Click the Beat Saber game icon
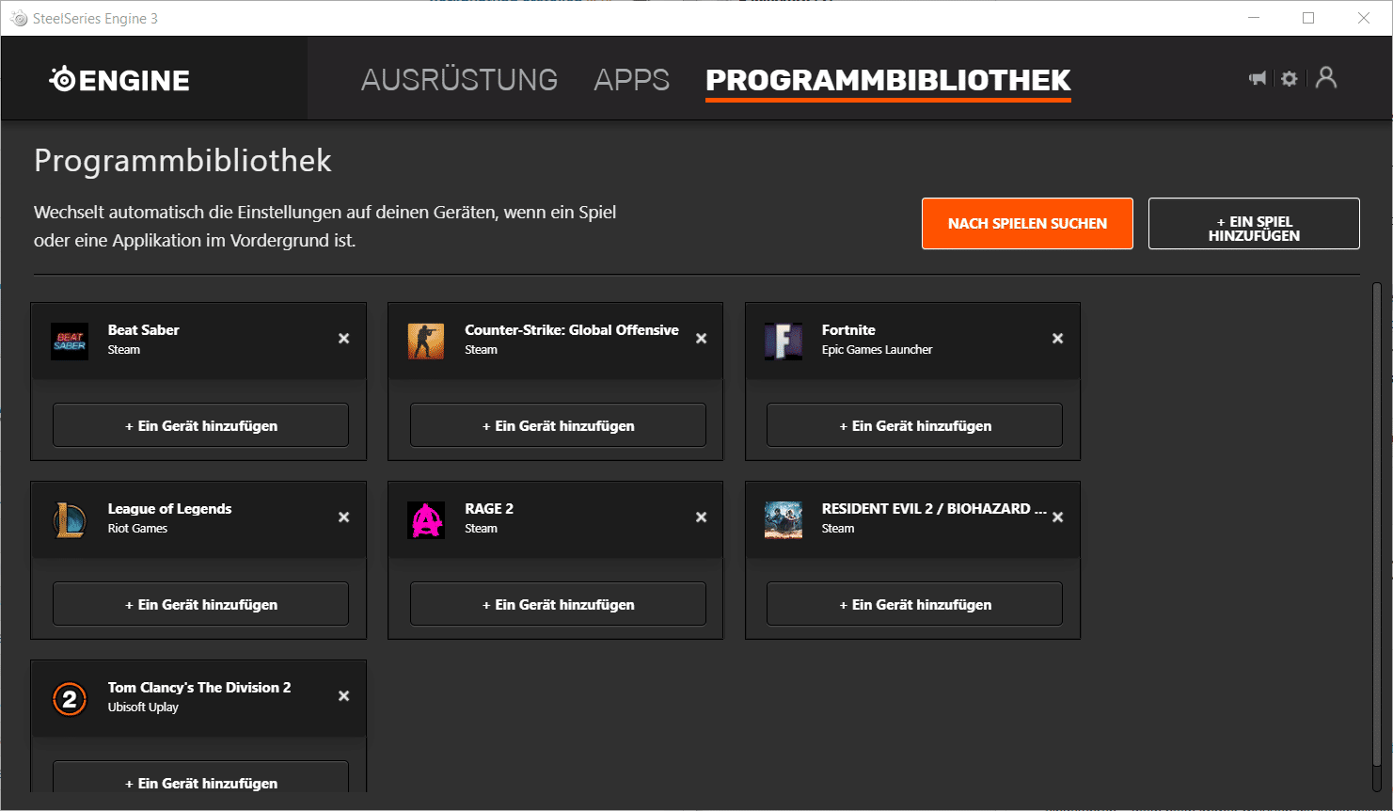 70,341
